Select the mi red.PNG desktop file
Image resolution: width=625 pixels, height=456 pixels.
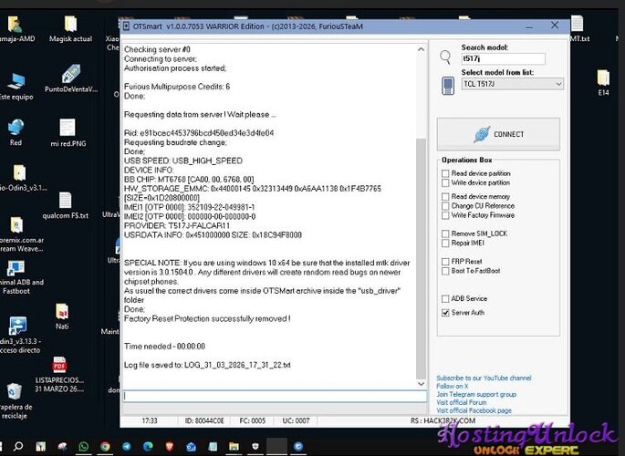point(67,129)
